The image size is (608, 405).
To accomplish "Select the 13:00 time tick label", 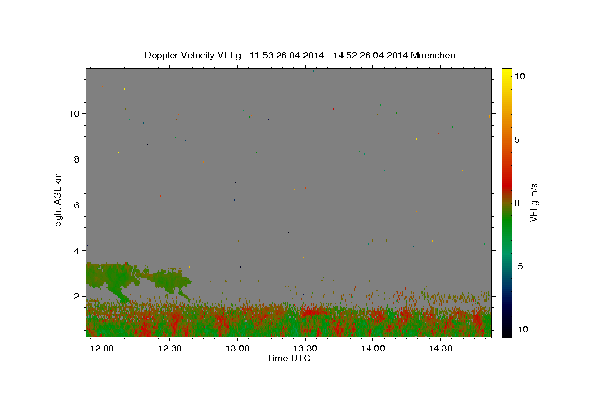I will click(238, 348).
